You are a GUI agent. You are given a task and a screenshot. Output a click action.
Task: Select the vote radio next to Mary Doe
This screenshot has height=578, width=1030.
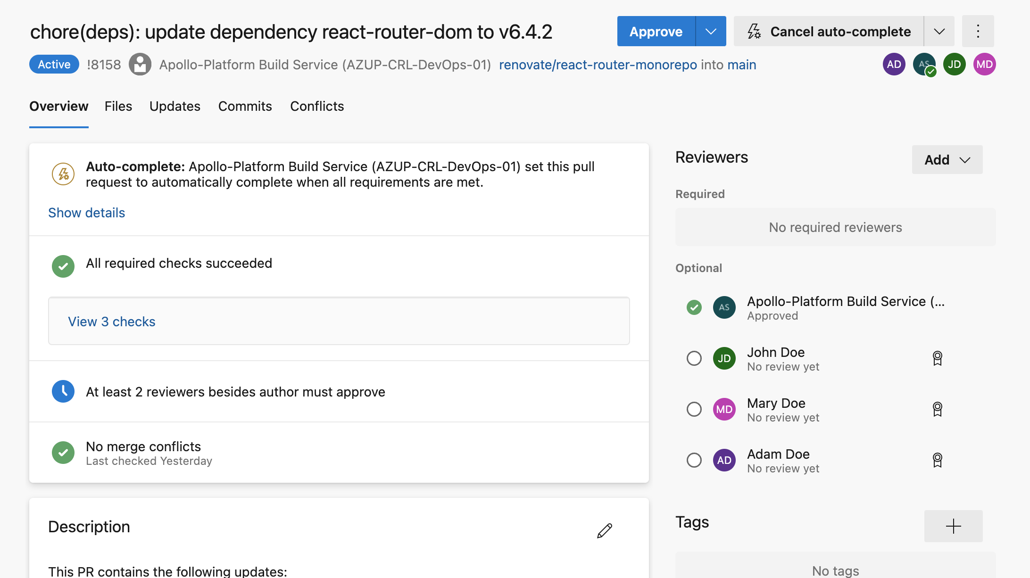point(694,409)
